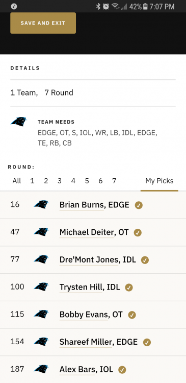The width and height of the screenshot is (186, 383).
Task: Tap the Panthers logo beside Team Needs
Action: click(18, 122)
